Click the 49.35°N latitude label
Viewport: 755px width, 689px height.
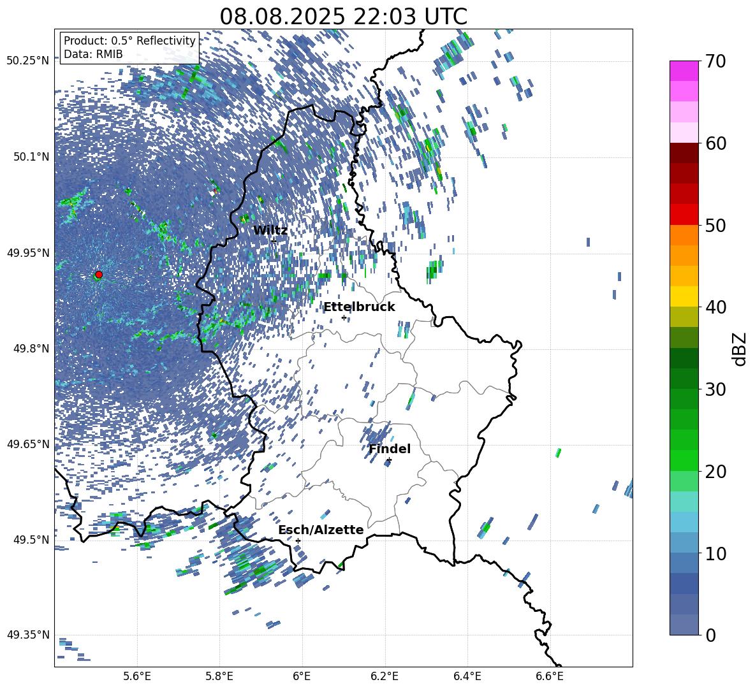(x=28, y=635)
